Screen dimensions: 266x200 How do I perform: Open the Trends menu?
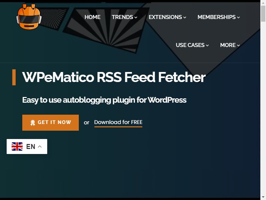124,17
